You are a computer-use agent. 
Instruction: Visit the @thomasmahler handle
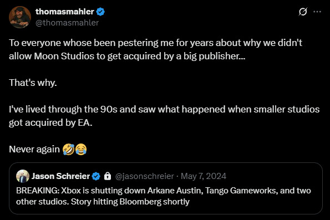67,23
